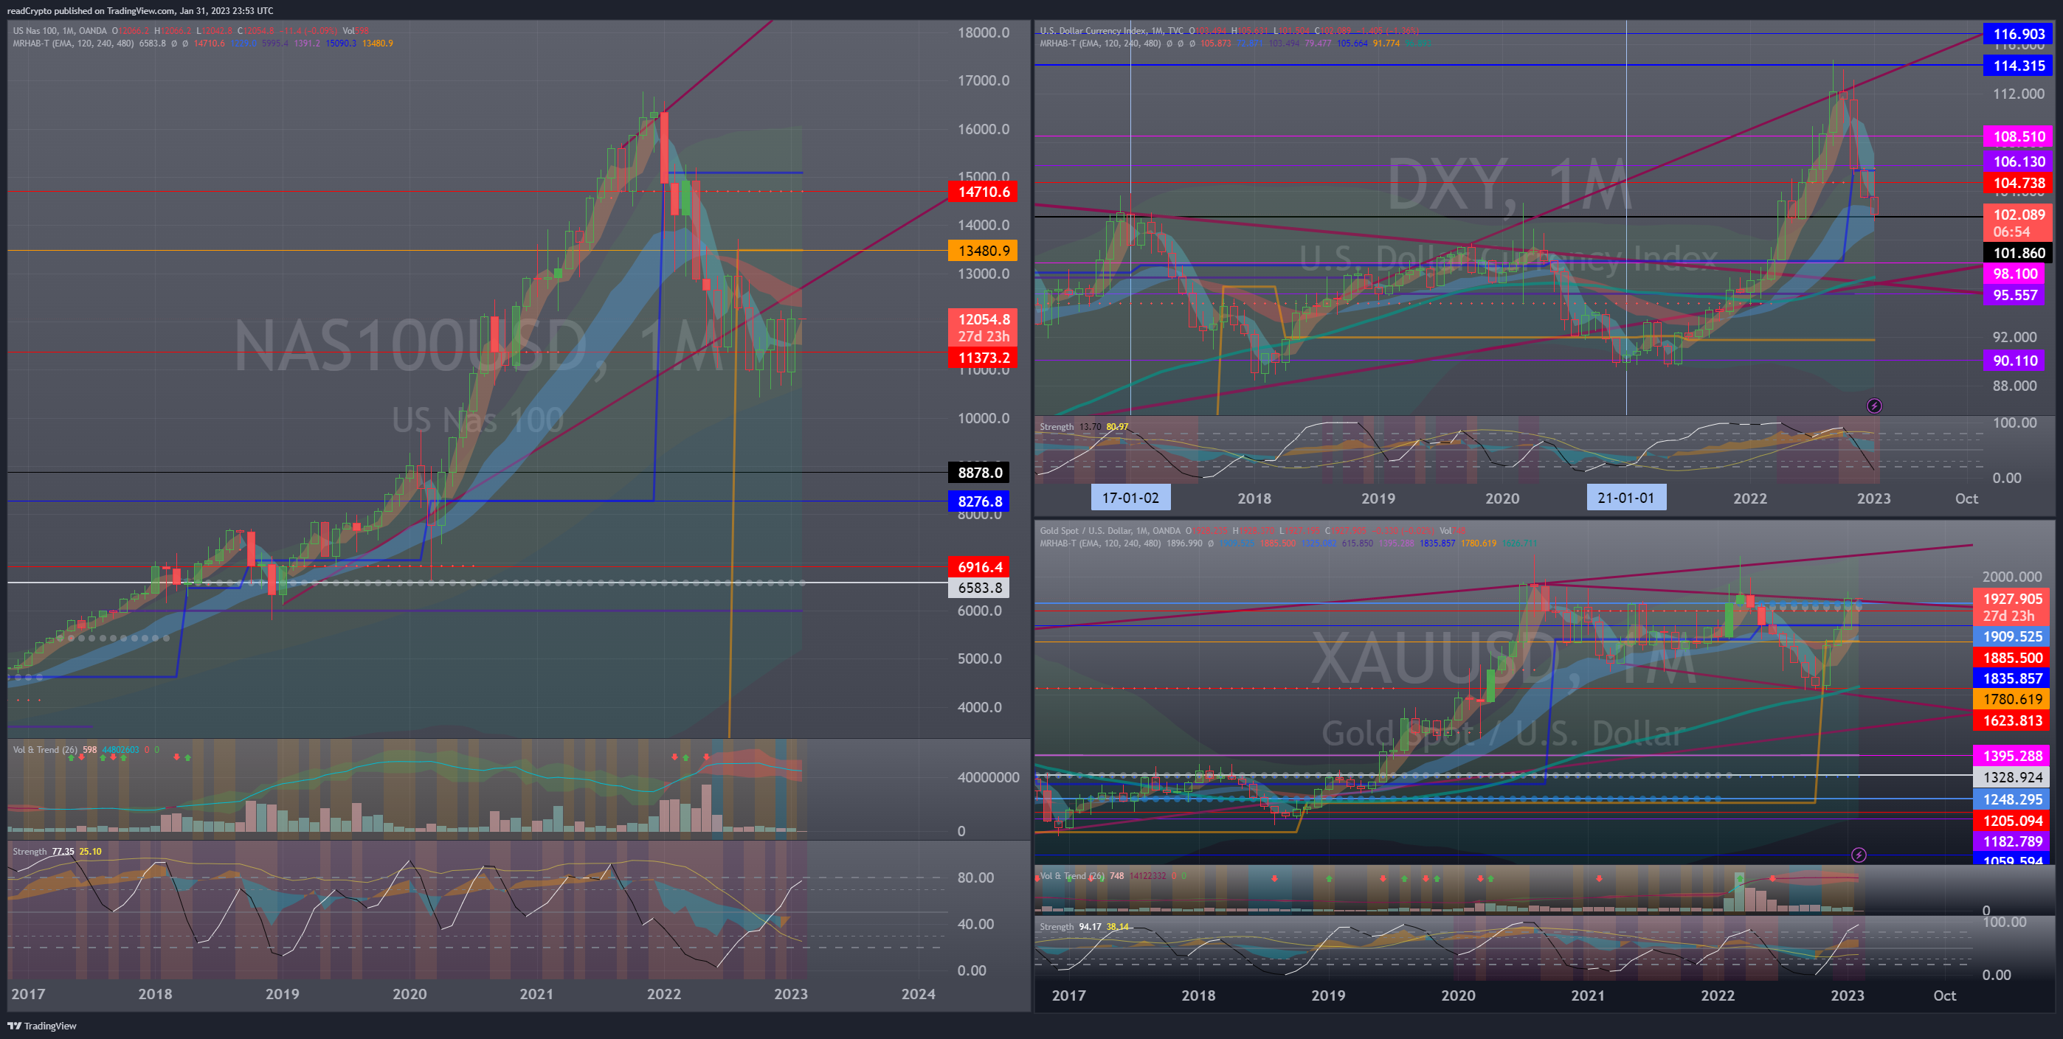
Task: Click the orange 1780.619 level label
Action: click(x=2011, y=700)
